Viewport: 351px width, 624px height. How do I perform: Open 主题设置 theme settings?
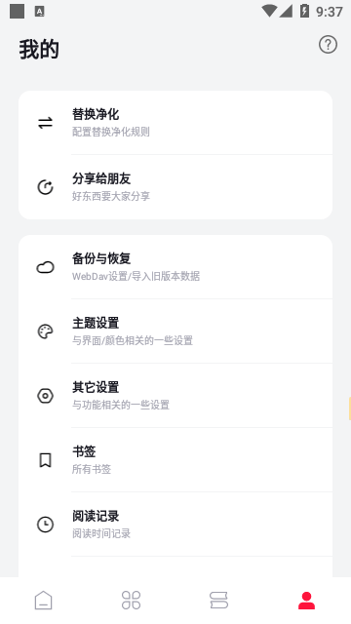pos(175,331)
